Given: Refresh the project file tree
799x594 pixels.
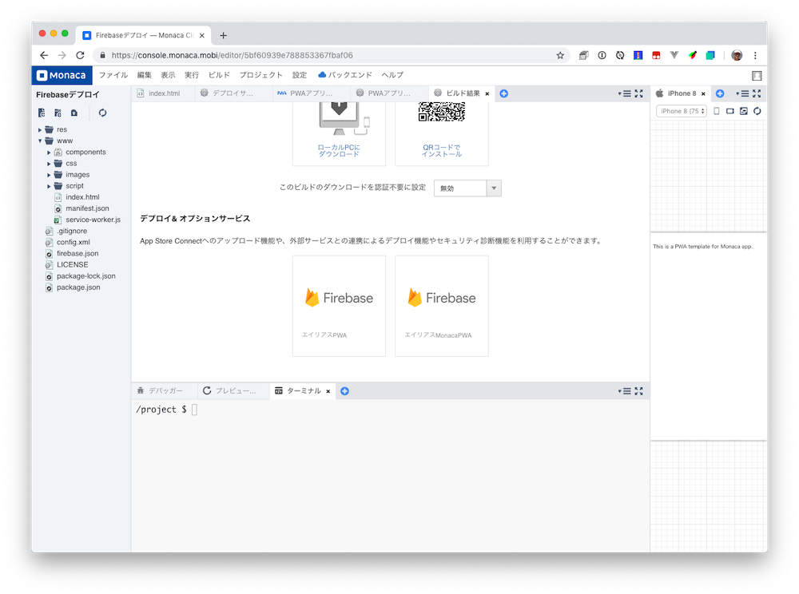Looking at the screenshot, I should 102,113.
